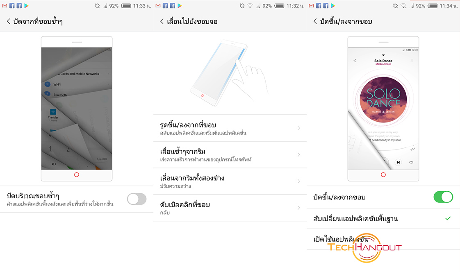Tap next track button in Solo Dance preview
This screenshot has width=460, height=272.
coord(398,162)
